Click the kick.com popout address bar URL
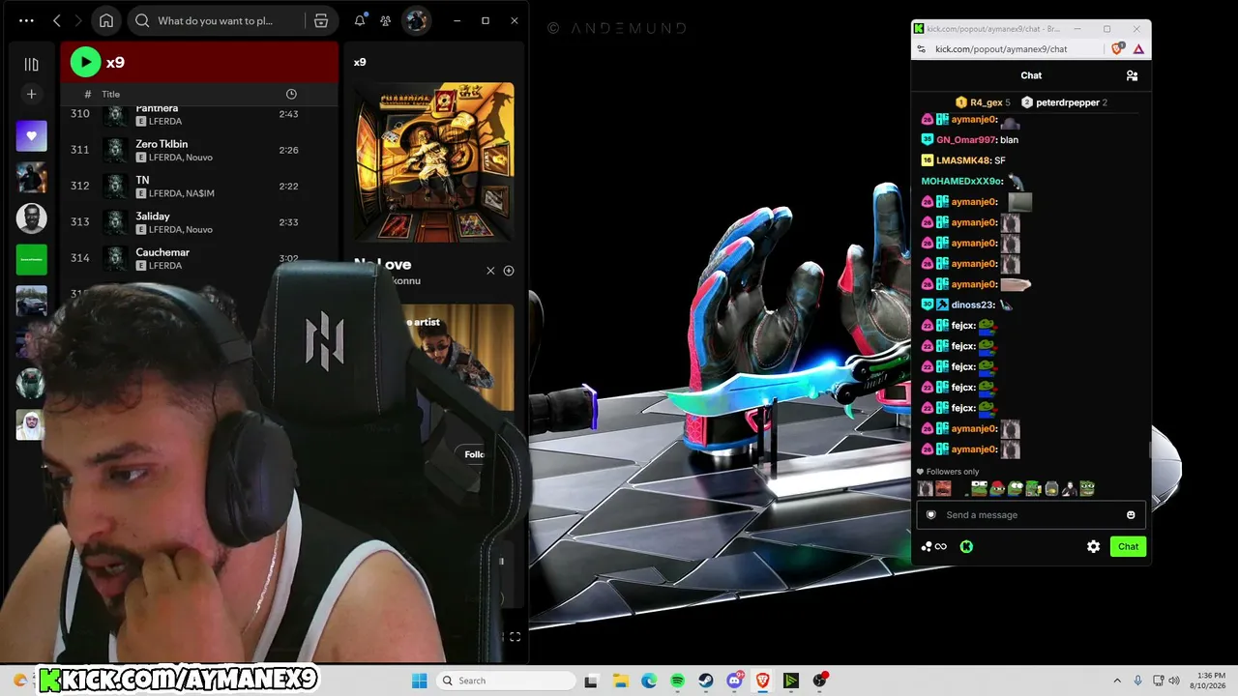Viewport: 1238px width, 696px height. click(1001, 49)
